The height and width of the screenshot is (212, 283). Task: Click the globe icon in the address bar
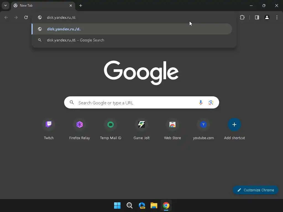click(x=40, y=17)
